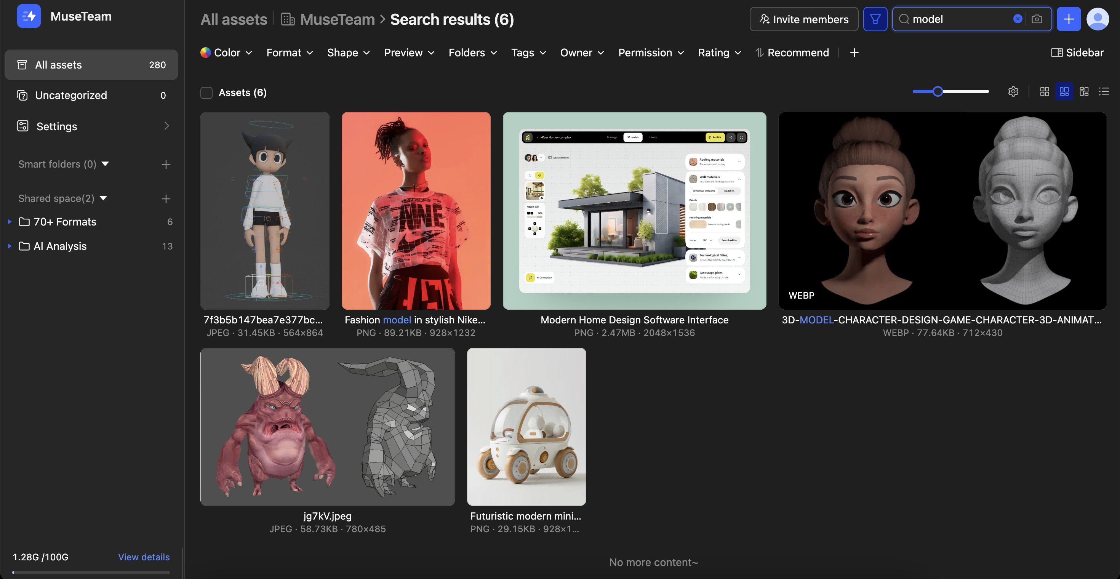Open the user profile avatar
Image resolution: width=1120 pixels, height=579 pixels.
coord(1098,19)
